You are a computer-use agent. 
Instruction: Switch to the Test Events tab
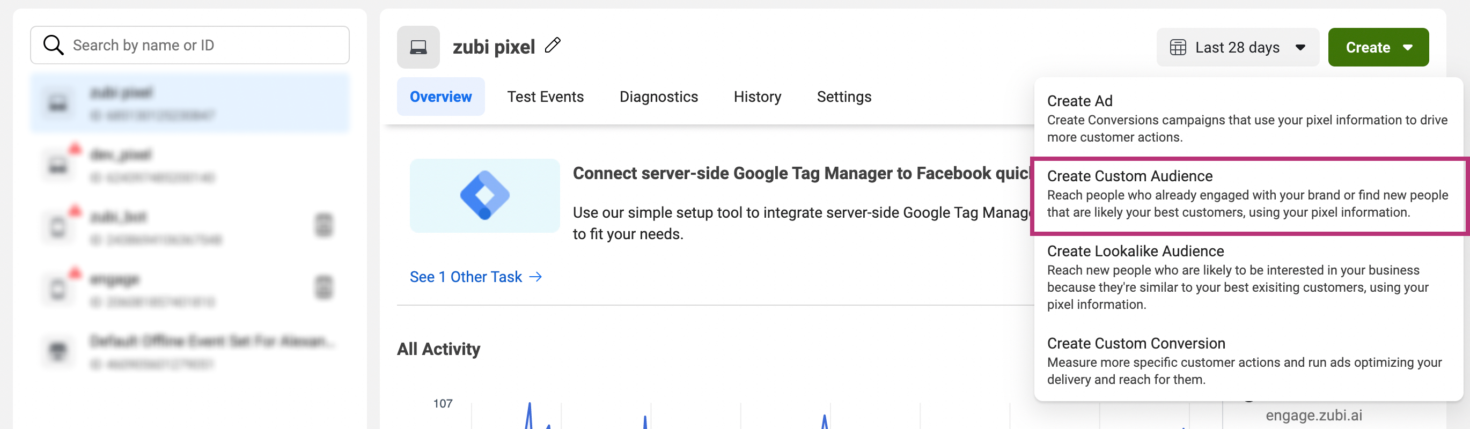pyautogui.click(x=545, y=97)
